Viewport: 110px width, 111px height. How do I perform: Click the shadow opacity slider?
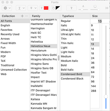(x=83, y=9)
